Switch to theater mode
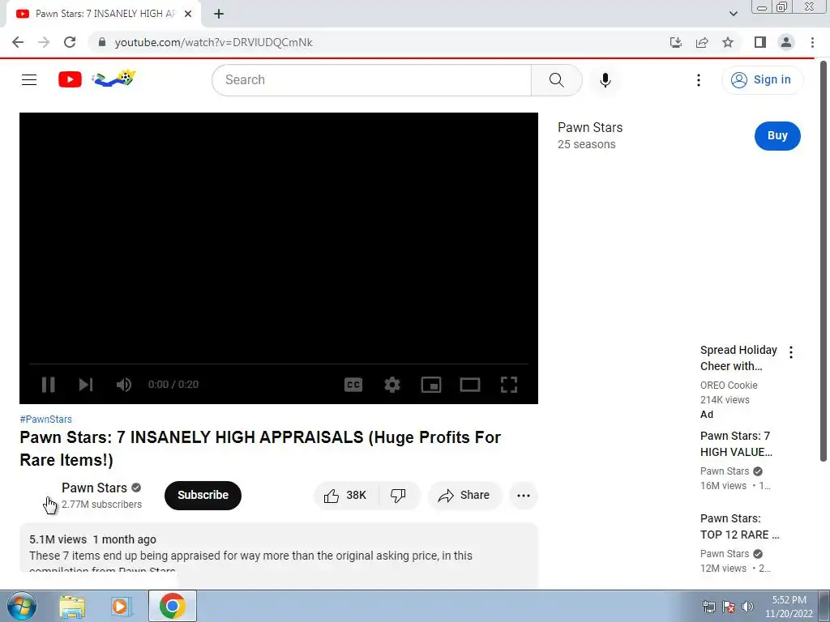 pyautogui.click(x=470, y=385)
